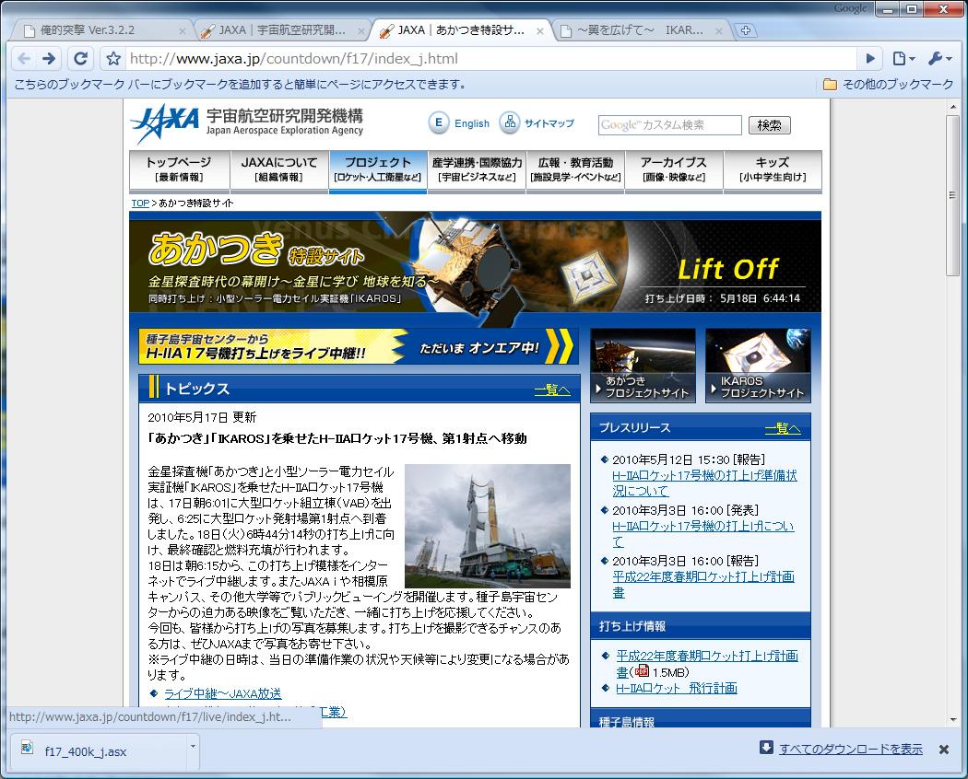The width and height of the screenshot is (968, 779).
Task: Click the page scrollbar down arrow
Action: [x=953, y=720]
